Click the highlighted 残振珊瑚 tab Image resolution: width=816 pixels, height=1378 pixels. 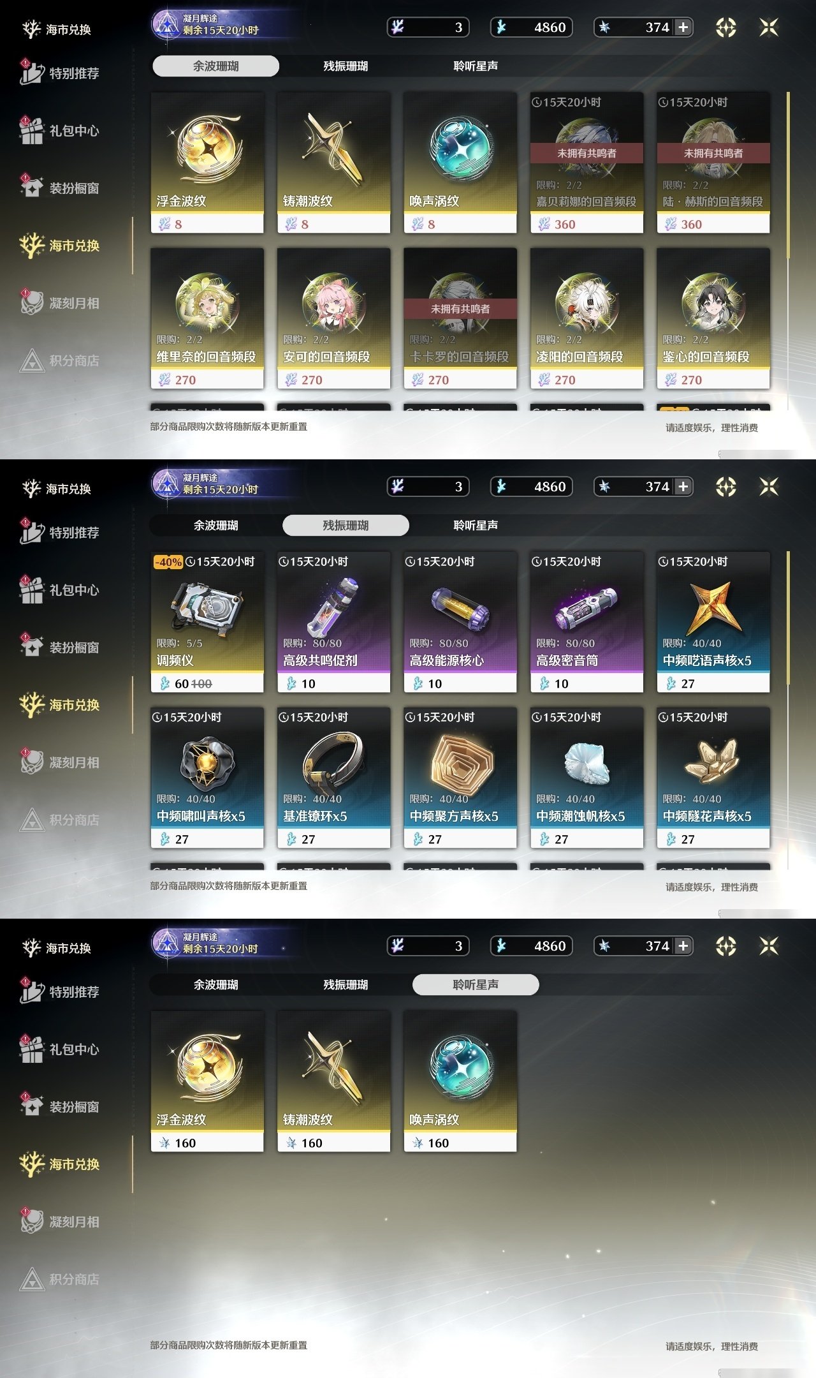(346, 525)
